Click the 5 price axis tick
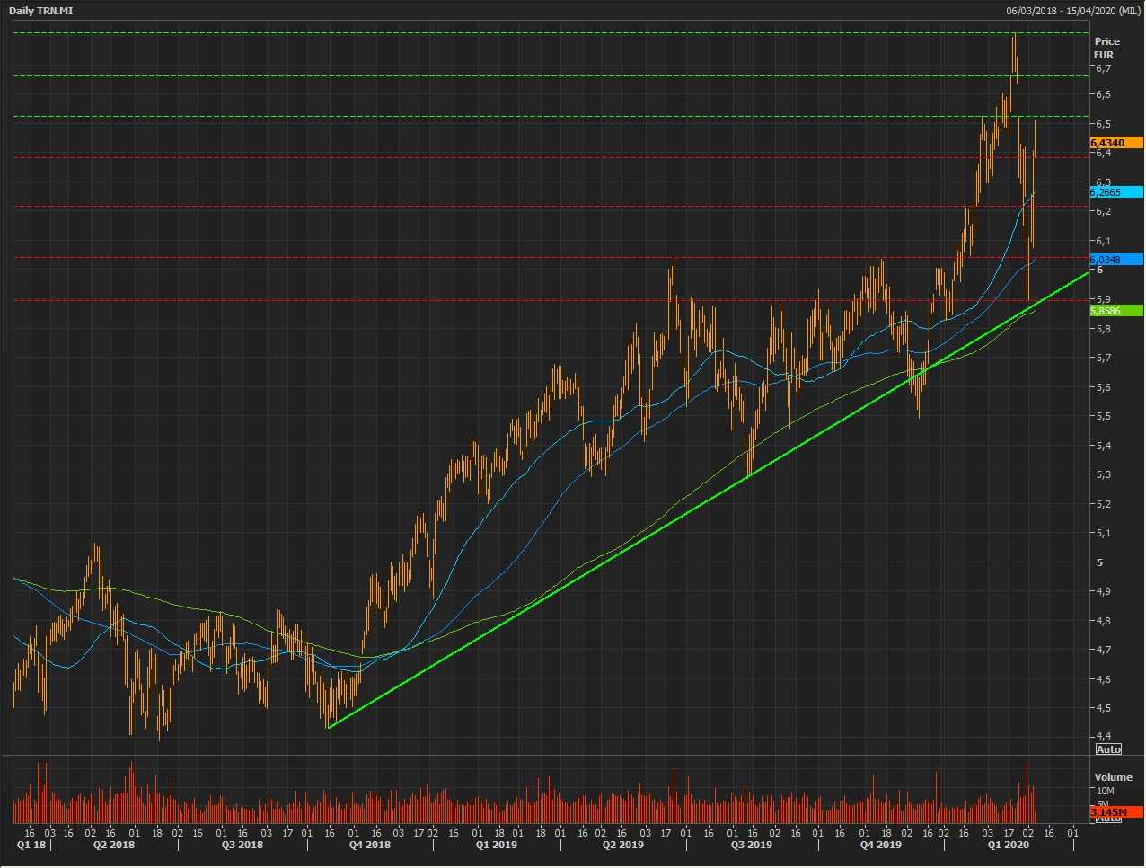 (x=1098, y=562)
